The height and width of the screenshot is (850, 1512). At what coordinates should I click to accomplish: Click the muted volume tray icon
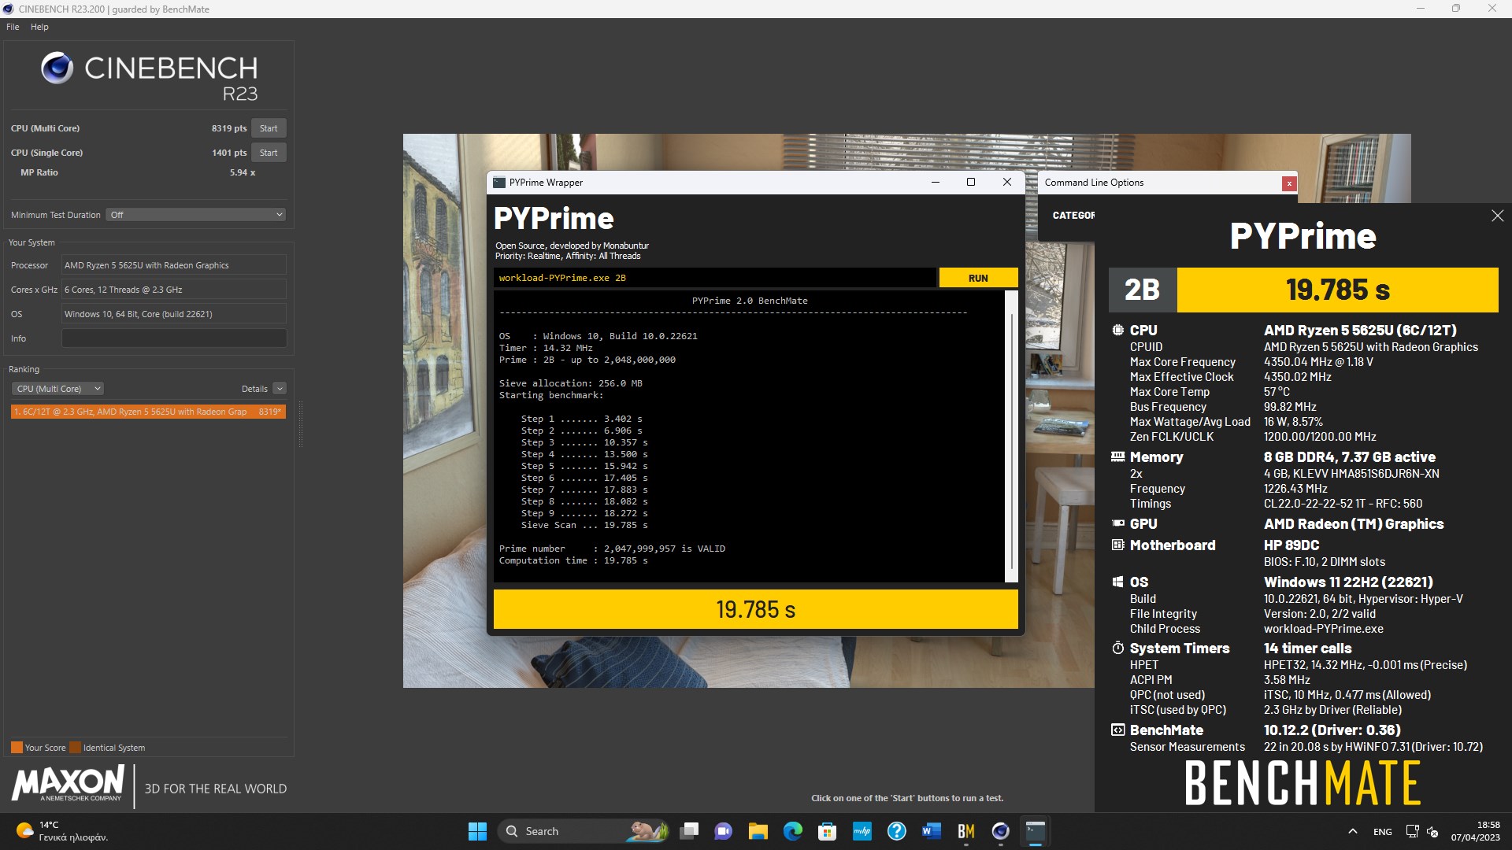click(x=1432, y=832)
